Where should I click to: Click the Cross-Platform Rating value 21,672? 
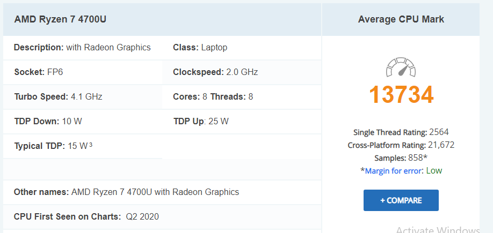pyautogui.click(x=441, y=145)
